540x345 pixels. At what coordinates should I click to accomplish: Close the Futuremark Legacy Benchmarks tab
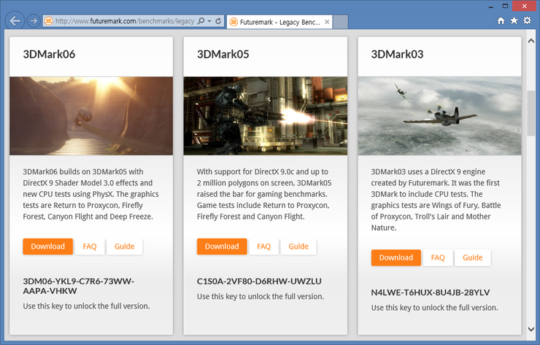click(x=327, y=22)
